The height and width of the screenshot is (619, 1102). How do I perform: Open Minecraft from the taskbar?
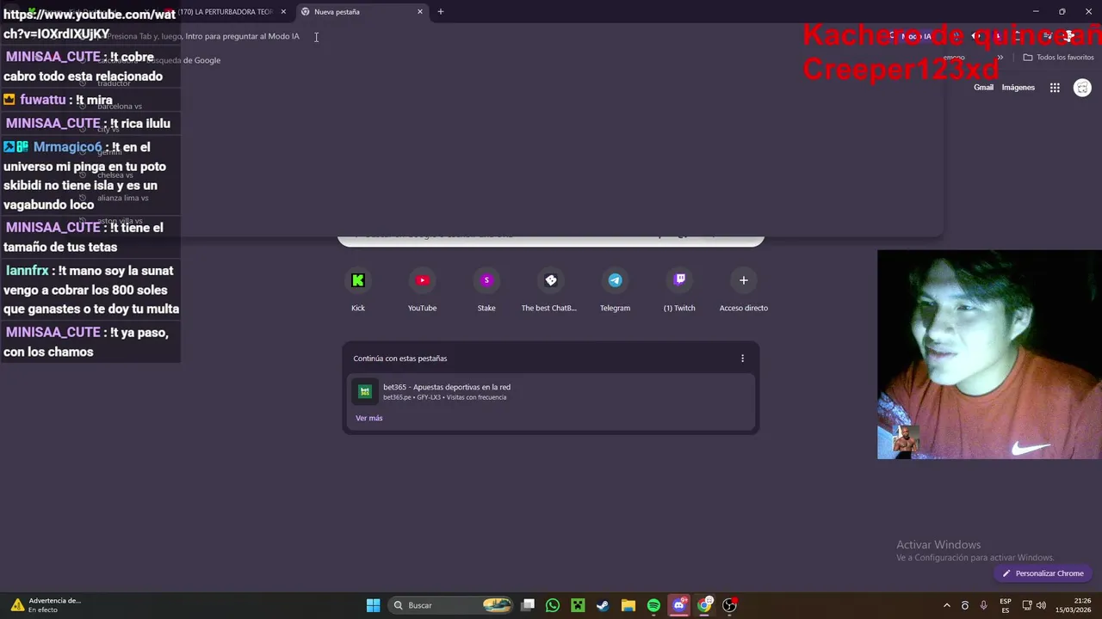coord(578,605)
